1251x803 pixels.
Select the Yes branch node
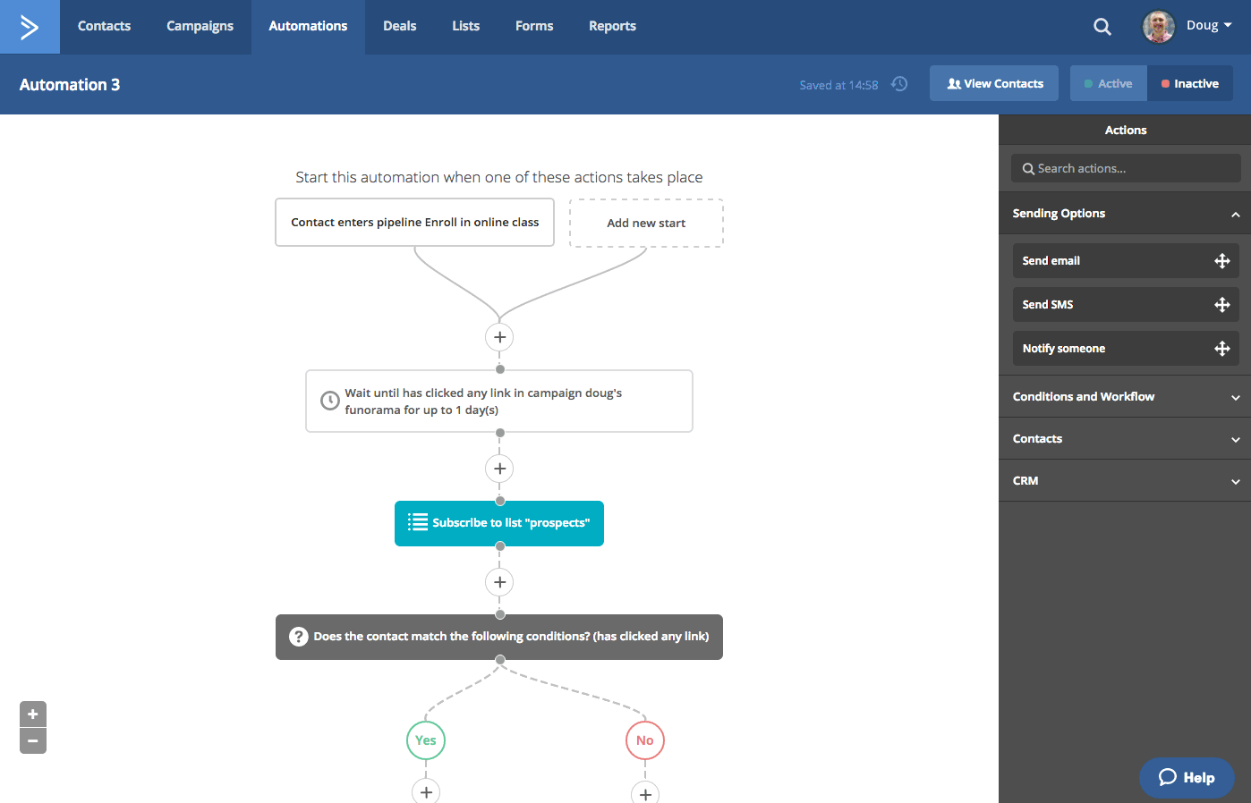(426, 740)
